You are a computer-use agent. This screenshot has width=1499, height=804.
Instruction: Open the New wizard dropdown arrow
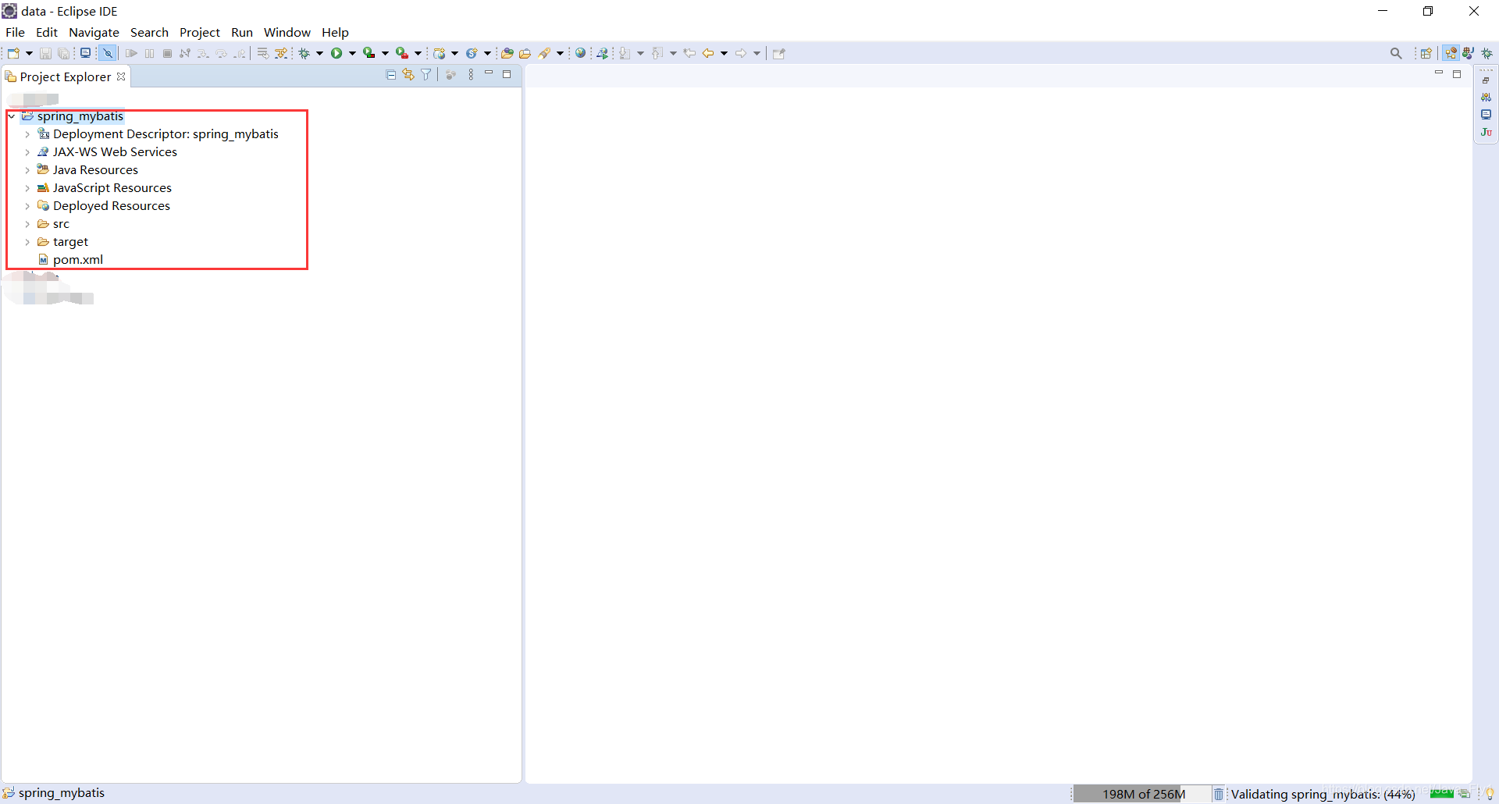pyautogui.click(x=29, y=53)
